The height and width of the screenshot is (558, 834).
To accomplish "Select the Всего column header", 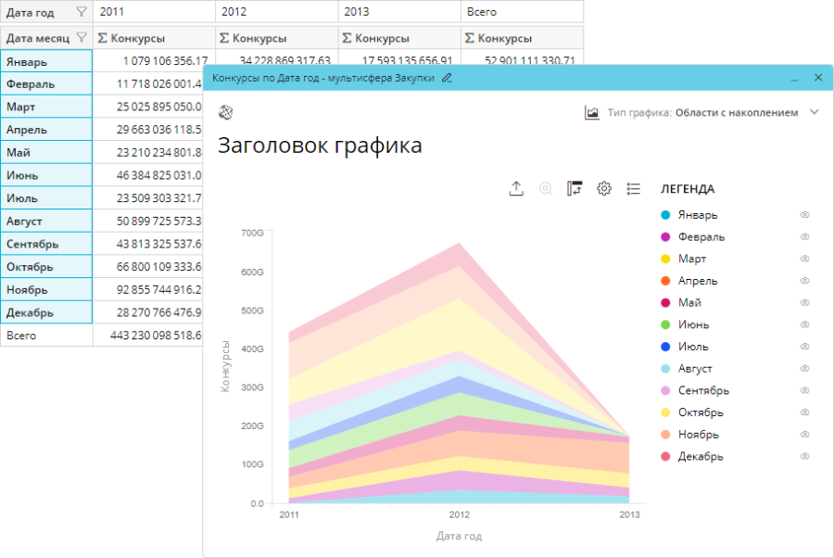I will point(522,12).
